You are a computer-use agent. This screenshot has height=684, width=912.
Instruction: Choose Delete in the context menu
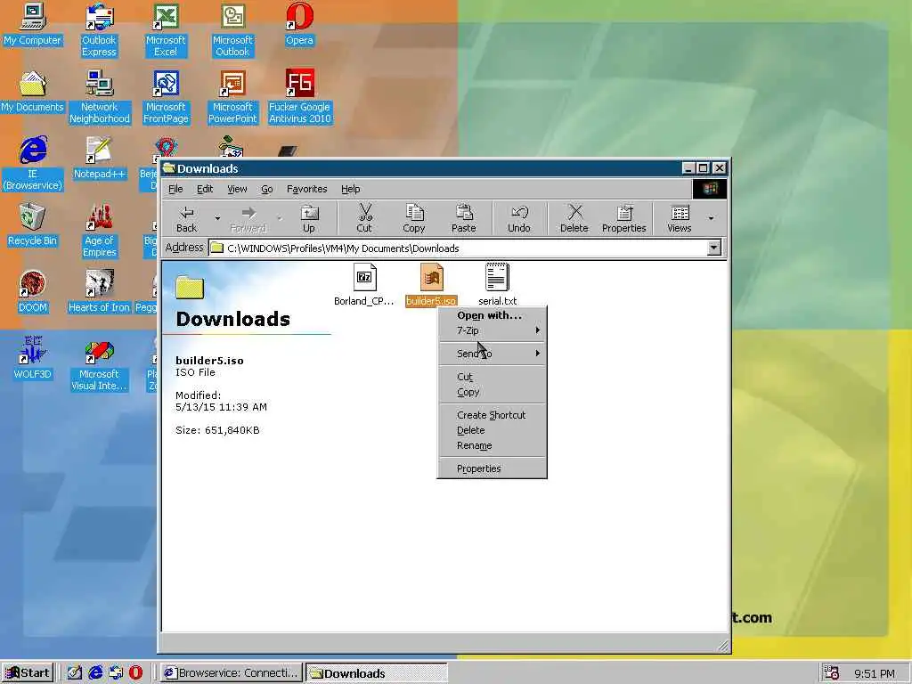click(x=492, y=430)
